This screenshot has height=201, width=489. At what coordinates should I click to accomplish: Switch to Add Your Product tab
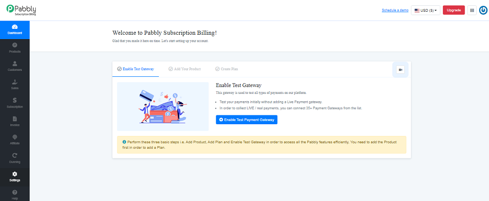point(185,69)
